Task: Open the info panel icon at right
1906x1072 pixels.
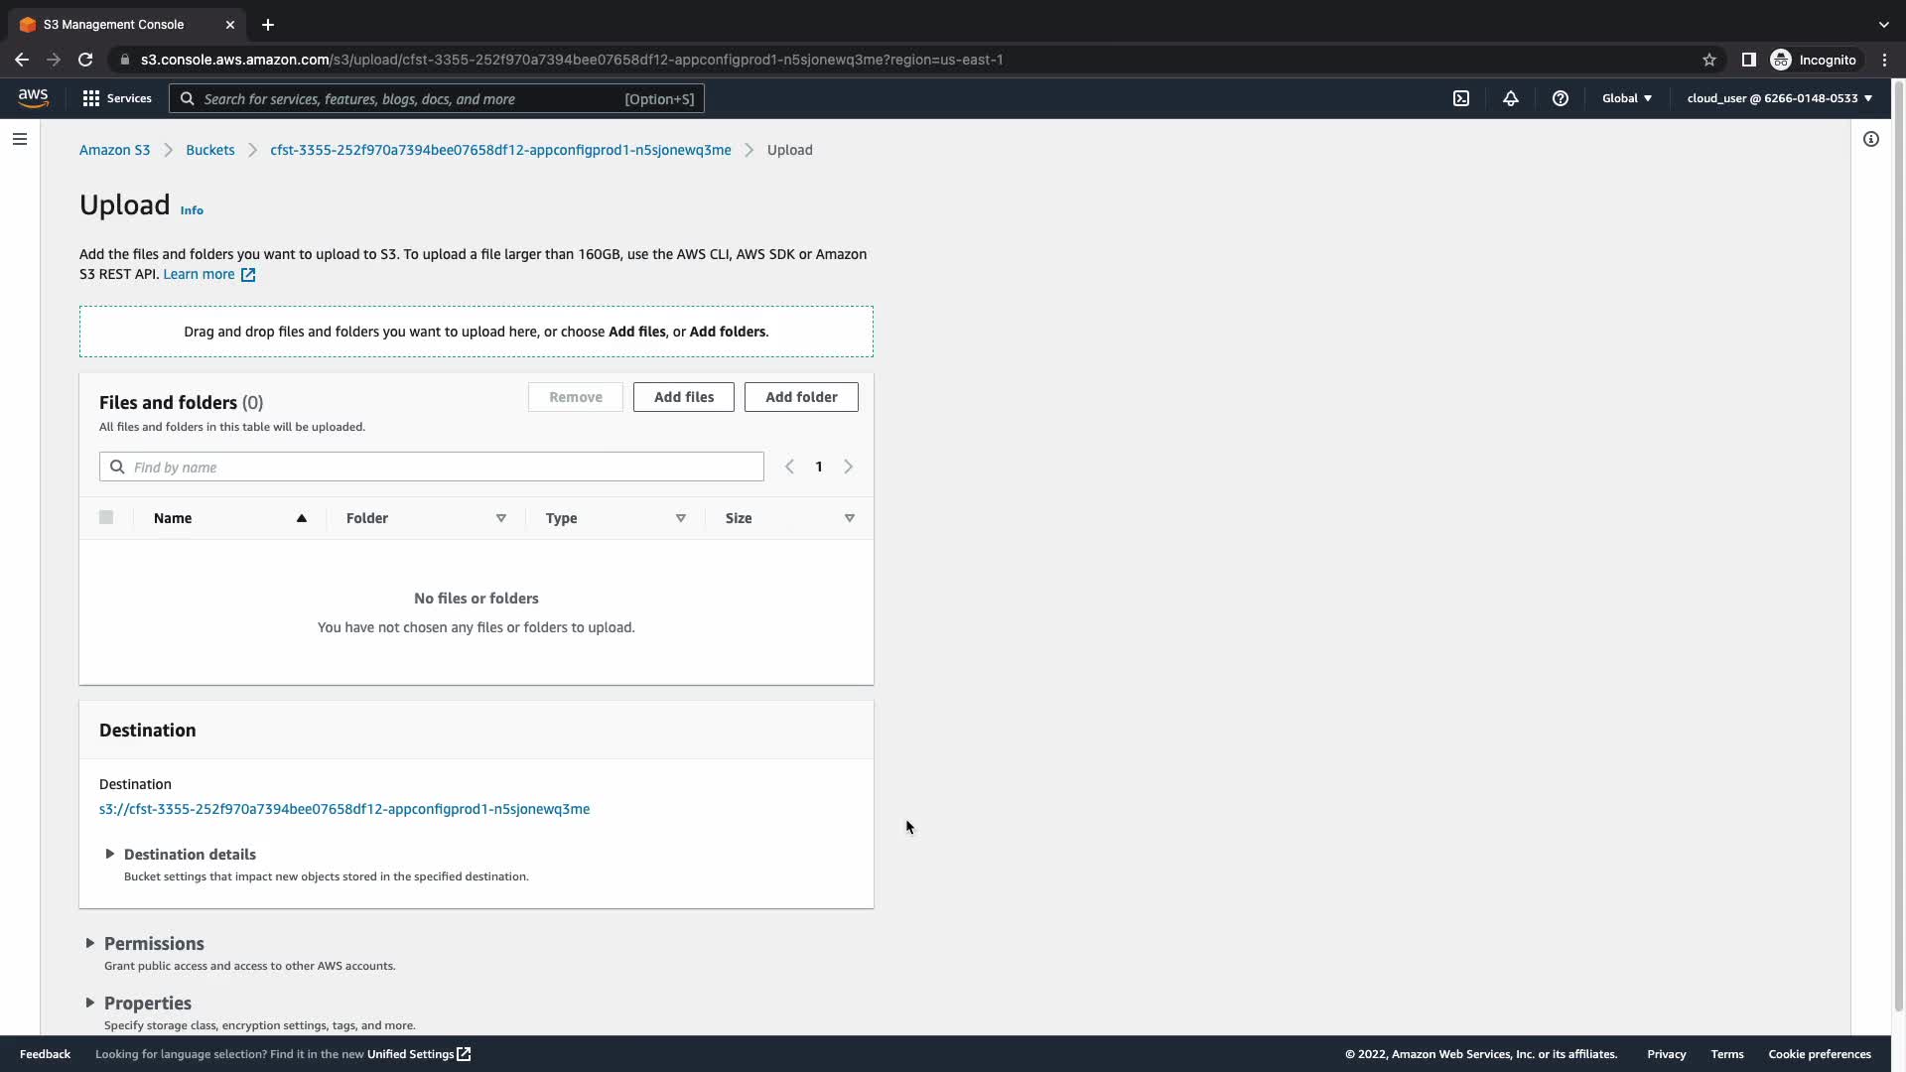Action: [1870, 139]
